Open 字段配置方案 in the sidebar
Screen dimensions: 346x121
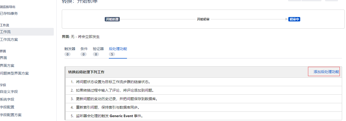[x=11, y=115]
